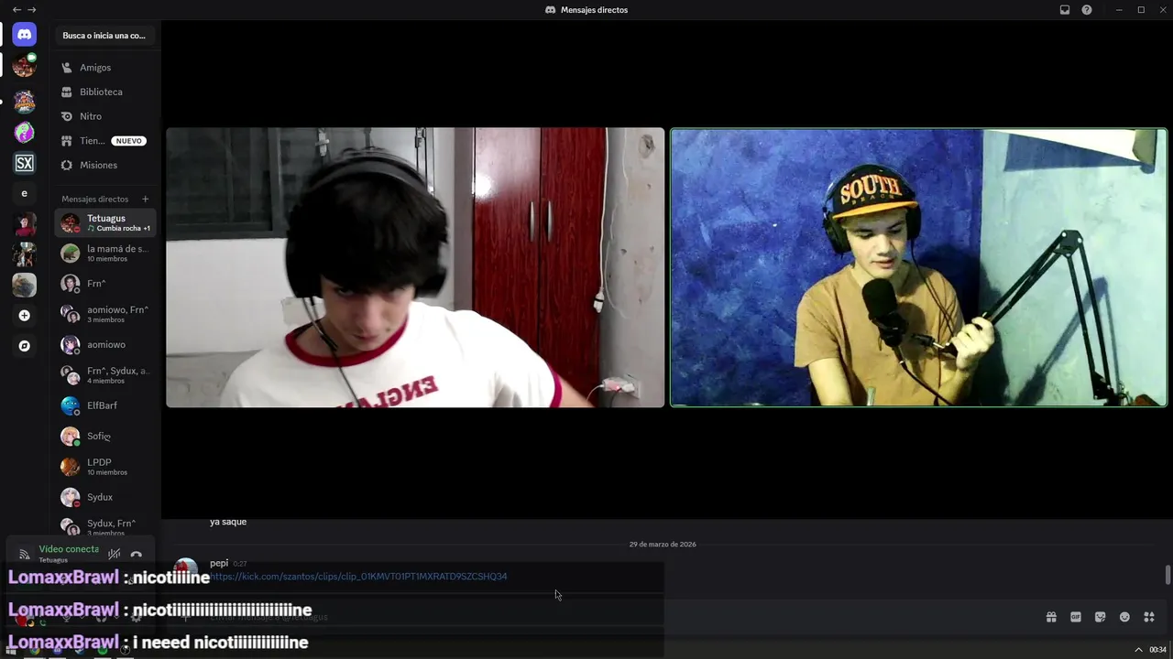This screenshot has height=659, width=1173.
Task: Open the emoji picker smiley
Action: (x=1124, y=617)
